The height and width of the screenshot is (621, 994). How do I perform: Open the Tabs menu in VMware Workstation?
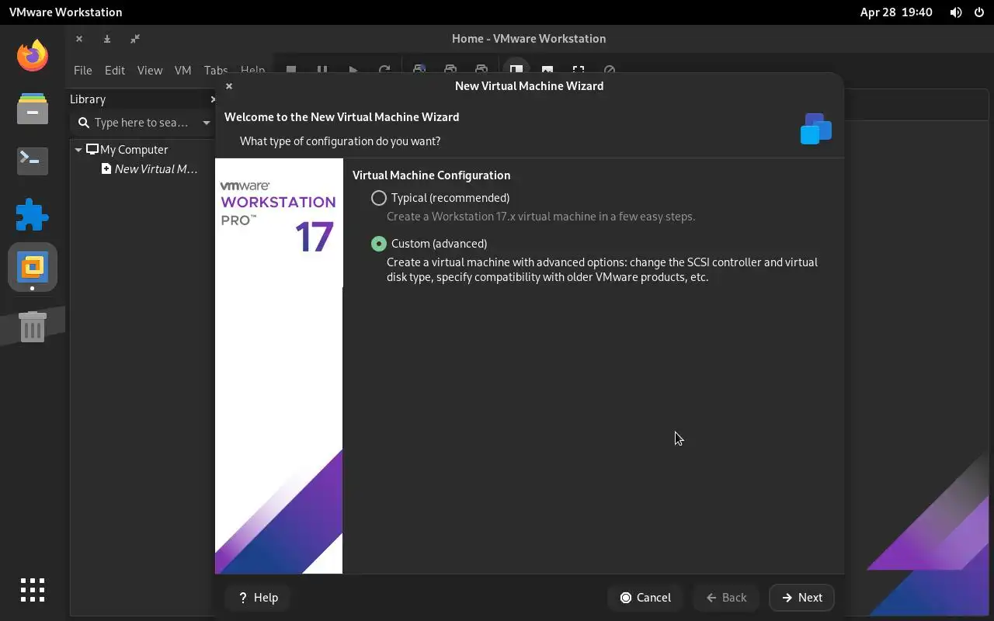(x=215, y=70)
